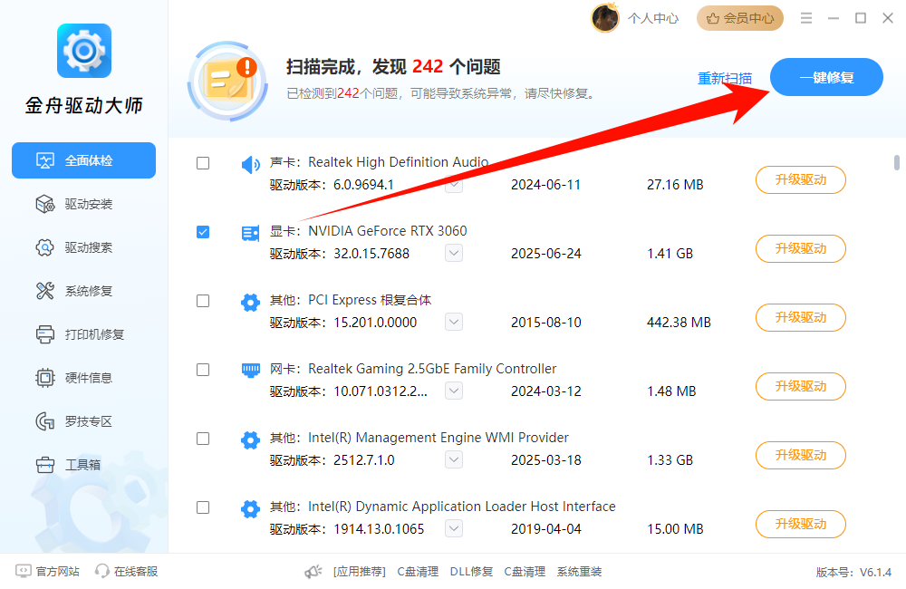The height and width of the screenshot is (589, 906).
Task: Open DLL修复 footer link
Action: point(471,572)
